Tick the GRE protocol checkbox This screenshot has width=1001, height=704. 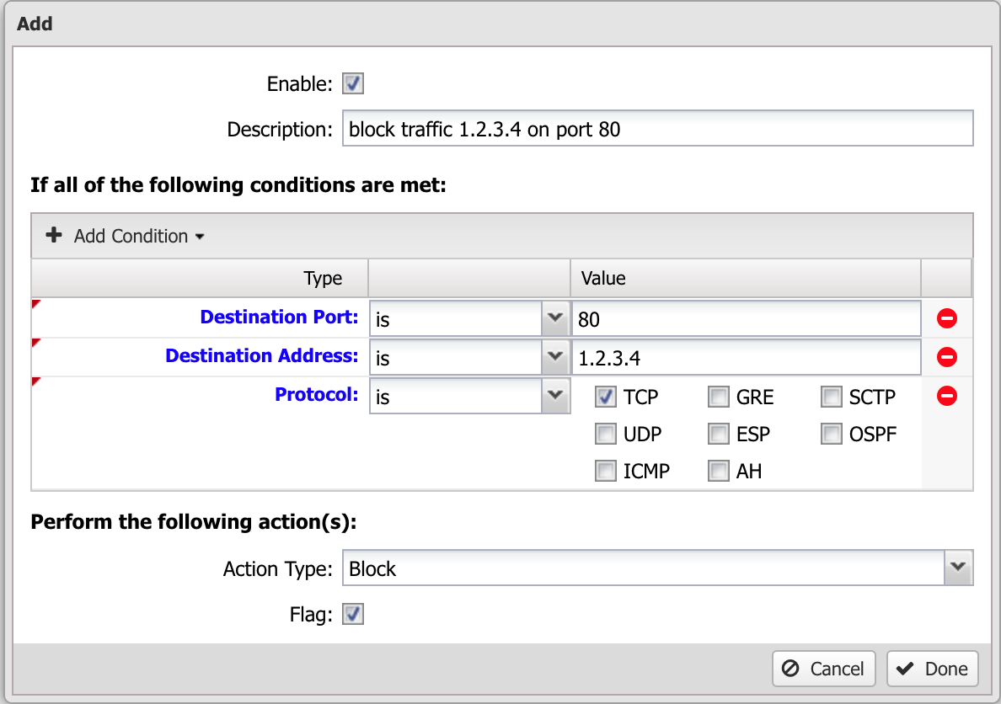pos(718,397)
